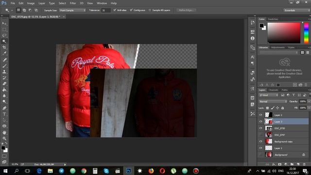This screenshot has height=175, width=311.
Task: Open the Sample Size dropdown
Action: click(x=72, y=10)
